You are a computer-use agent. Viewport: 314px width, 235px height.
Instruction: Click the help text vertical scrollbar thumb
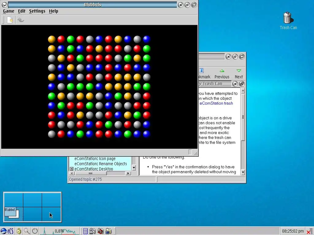(x=243, y=117)
